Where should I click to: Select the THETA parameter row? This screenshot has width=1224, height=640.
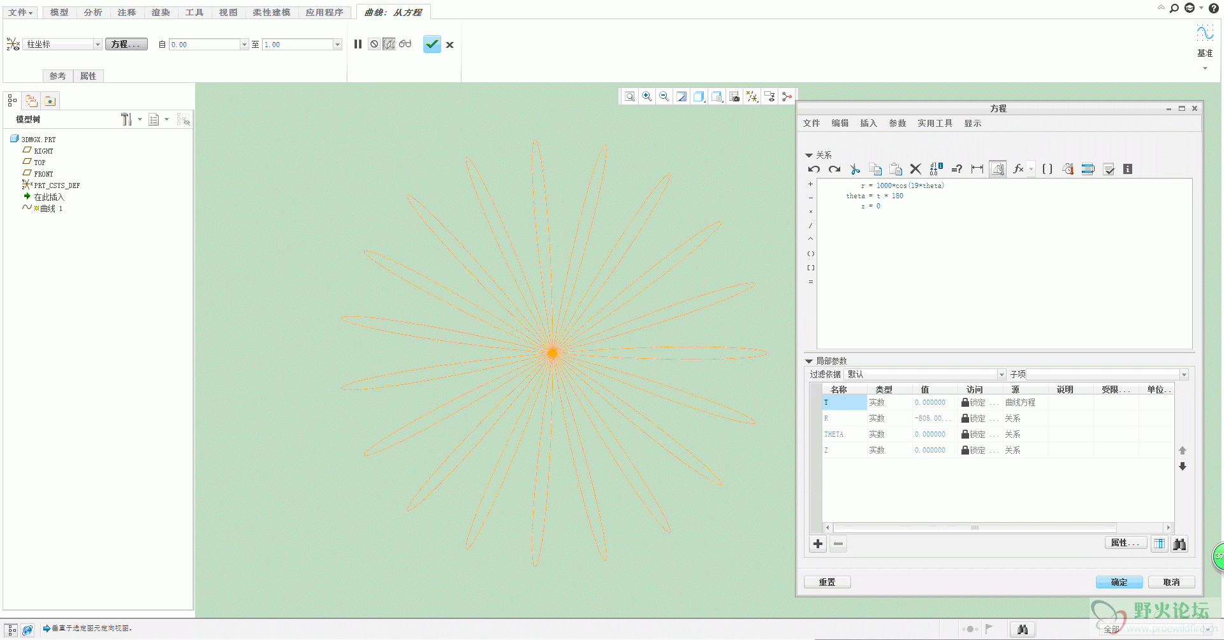coord(998,435)
